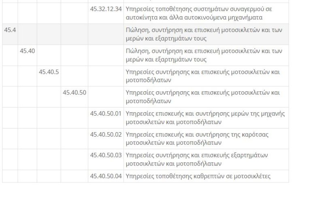Select the engine parts repair description (μερών της μηχανής)
311x204 pixels.
tap(205, 118)
